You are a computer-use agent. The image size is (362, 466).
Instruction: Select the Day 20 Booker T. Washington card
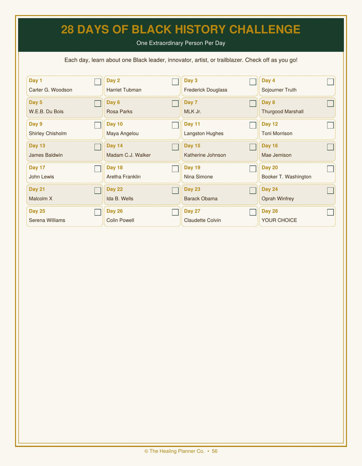click(x=297, y=173)
